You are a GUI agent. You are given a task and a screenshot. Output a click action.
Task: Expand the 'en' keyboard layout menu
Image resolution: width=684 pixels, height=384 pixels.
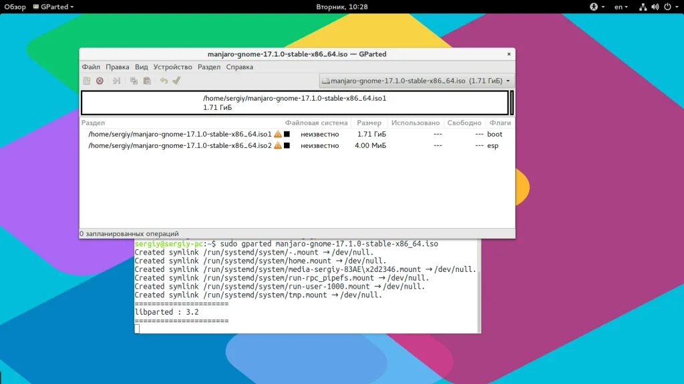(x=621, y=7)
